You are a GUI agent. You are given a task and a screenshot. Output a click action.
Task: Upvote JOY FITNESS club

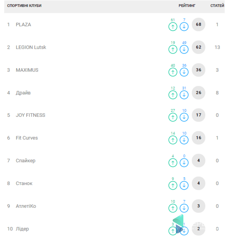173,117
